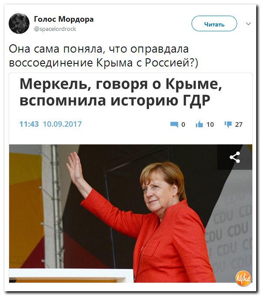261x296 pixels.
Task: Open the Голос Мордора profile avatar
Action: pyautogui.click(x=19, y=23)
